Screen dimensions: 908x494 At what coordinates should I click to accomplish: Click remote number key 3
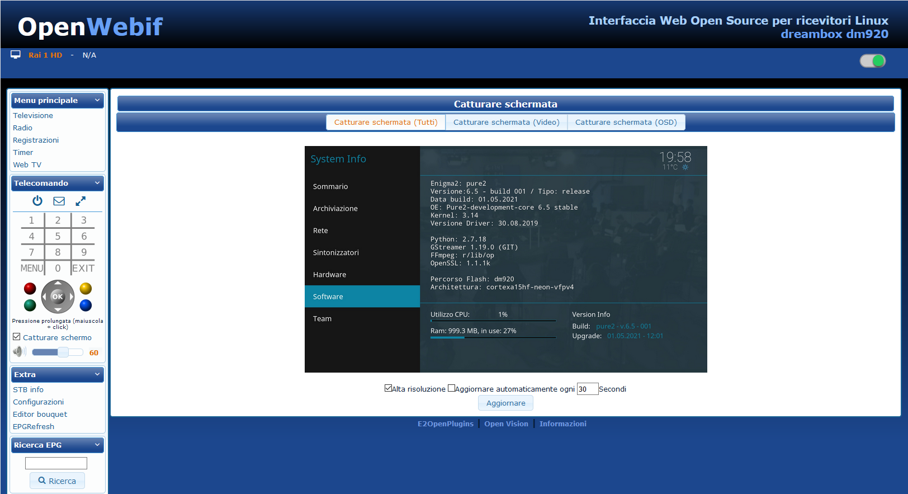click(84, 220)
